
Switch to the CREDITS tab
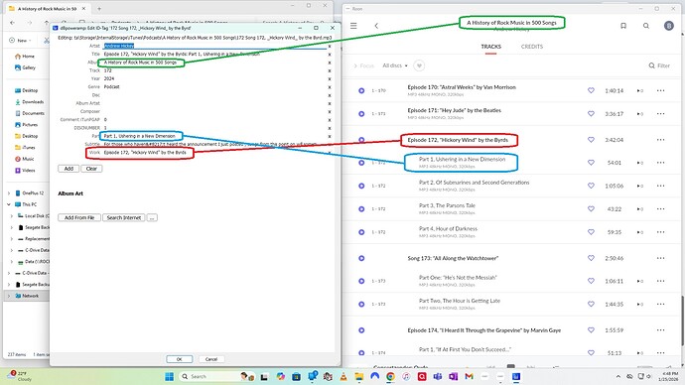click(532, 47)
